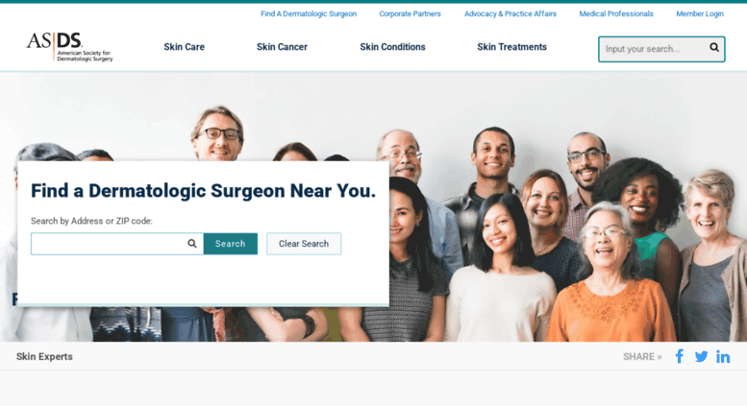This screenshot has width=747, height=406.
Task: Click the Clear Search button
Action: (x=304, y=244)
